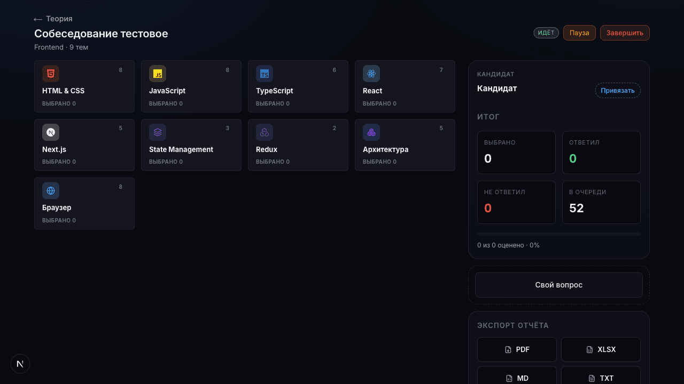Click the Ответил stat tile
The height and width of the screenshot is (384, 684).
tap(601, 153)
